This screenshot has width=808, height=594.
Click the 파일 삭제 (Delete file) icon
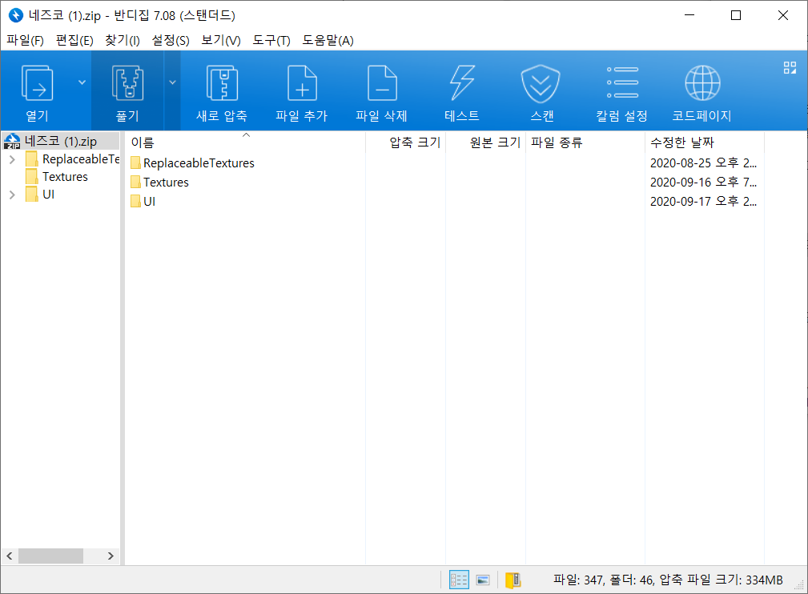point(382,83)
